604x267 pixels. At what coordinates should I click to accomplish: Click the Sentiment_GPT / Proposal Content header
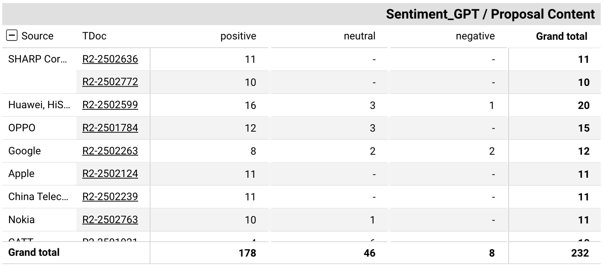pos(490,14)
